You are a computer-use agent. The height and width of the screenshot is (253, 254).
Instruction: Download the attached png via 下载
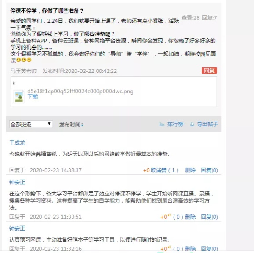pyautogui.click(x=33, y=97)
